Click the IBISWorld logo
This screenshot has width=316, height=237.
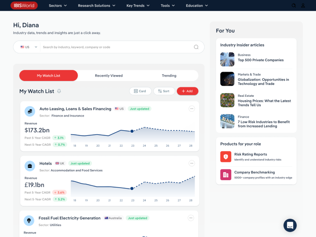[24, 6]
